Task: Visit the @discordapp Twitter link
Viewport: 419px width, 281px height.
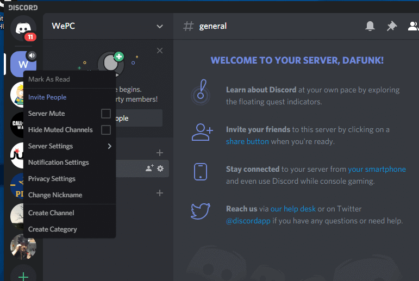Action: coord(248,221)
